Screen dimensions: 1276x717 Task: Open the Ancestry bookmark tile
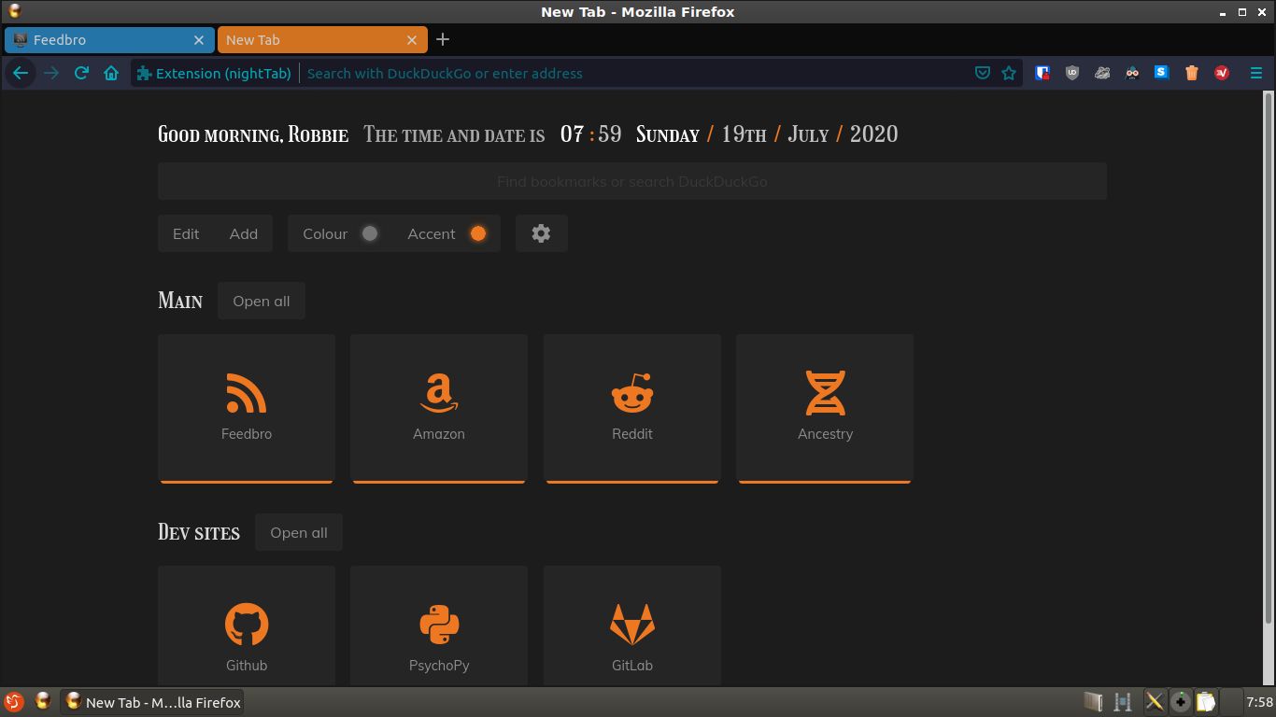tap(824, 408)
